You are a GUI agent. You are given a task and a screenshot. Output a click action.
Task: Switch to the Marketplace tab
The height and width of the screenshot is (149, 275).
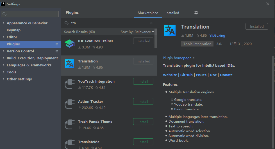[148, 13]
